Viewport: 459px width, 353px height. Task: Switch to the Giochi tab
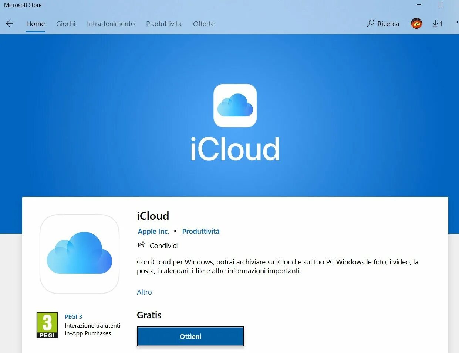(x=66, y=24)
